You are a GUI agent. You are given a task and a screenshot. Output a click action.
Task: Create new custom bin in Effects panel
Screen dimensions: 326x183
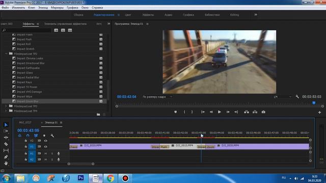point(98,114)
